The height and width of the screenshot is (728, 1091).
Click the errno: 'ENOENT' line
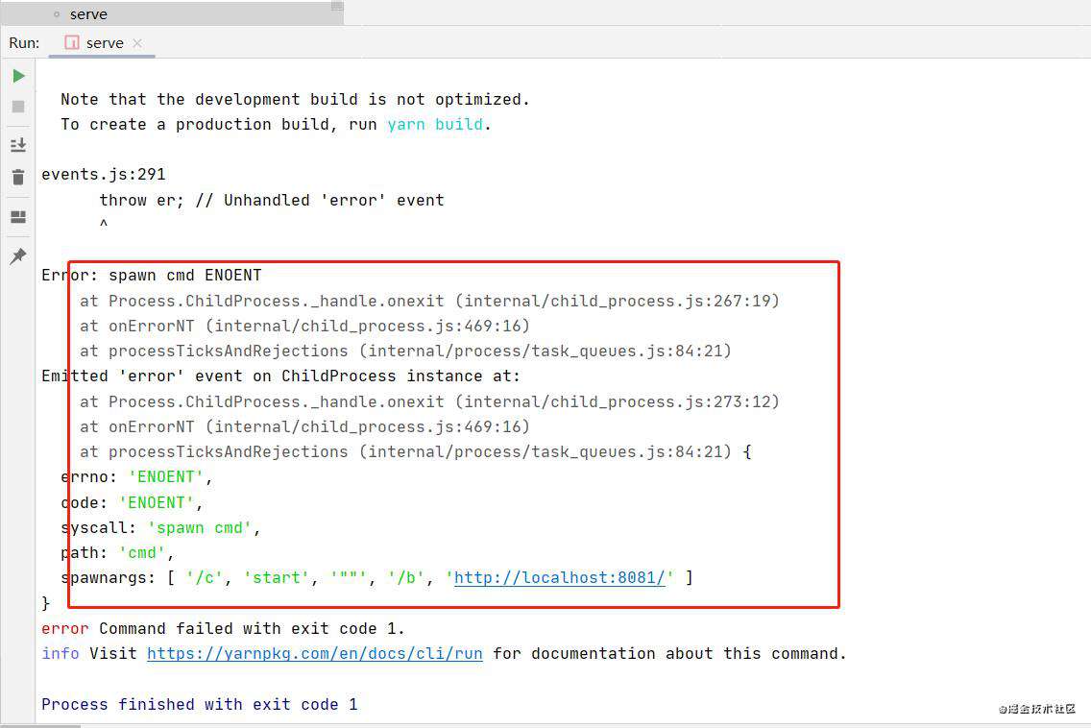(x=136, y=477)
